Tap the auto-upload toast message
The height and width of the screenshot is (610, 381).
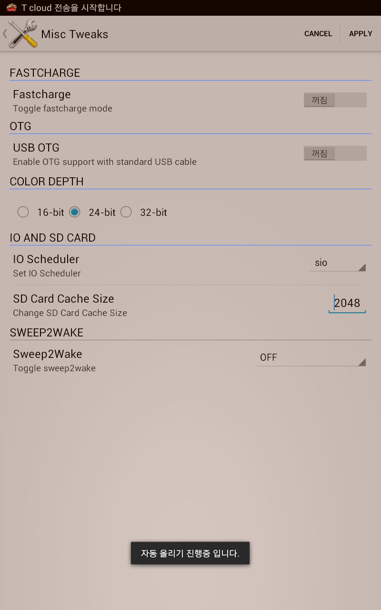[x=190, y=553]
